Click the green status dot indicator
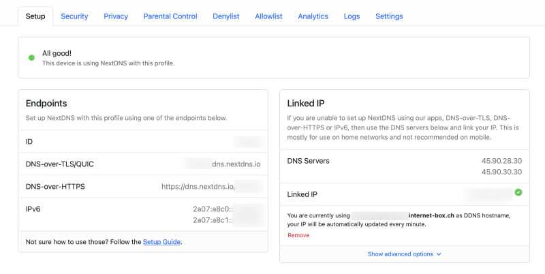 pos(31,57)
